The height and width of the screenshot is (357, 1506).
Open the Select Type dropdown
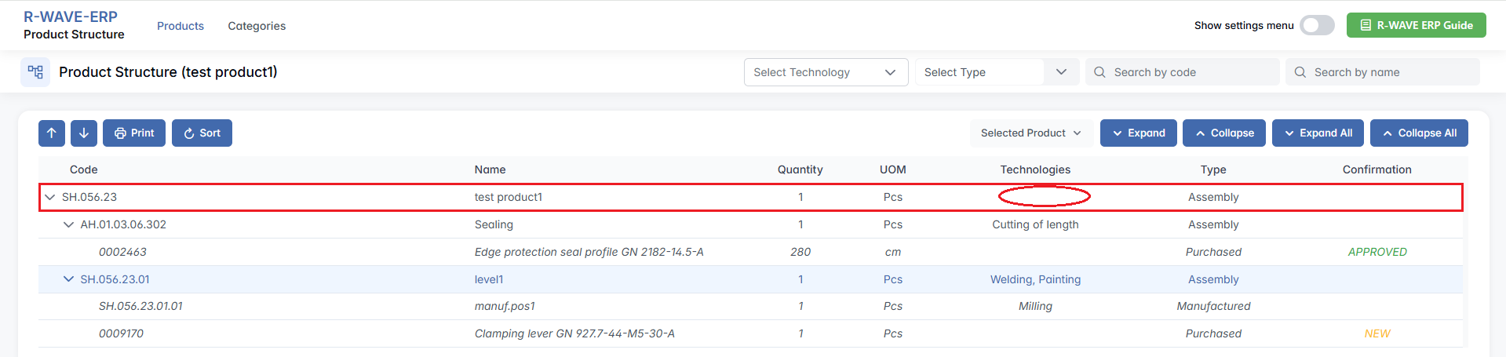coord(996,72)
